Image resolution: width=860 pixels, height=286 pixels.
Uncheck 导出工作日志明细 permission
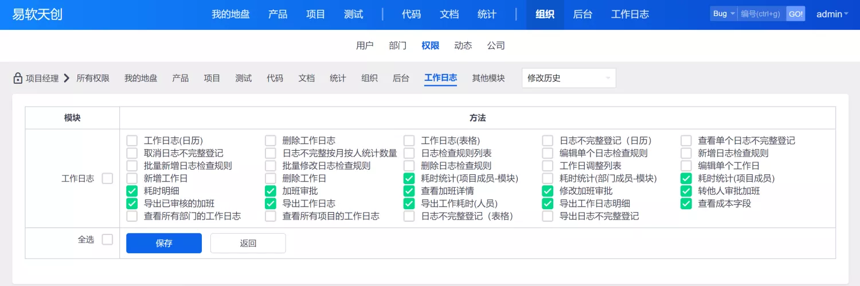[x=548, y=203]
